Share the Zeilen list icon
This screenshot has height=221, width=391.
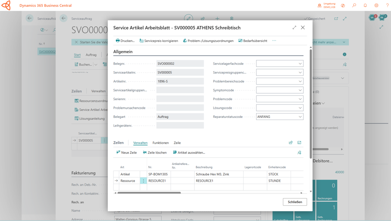point(291,142)
